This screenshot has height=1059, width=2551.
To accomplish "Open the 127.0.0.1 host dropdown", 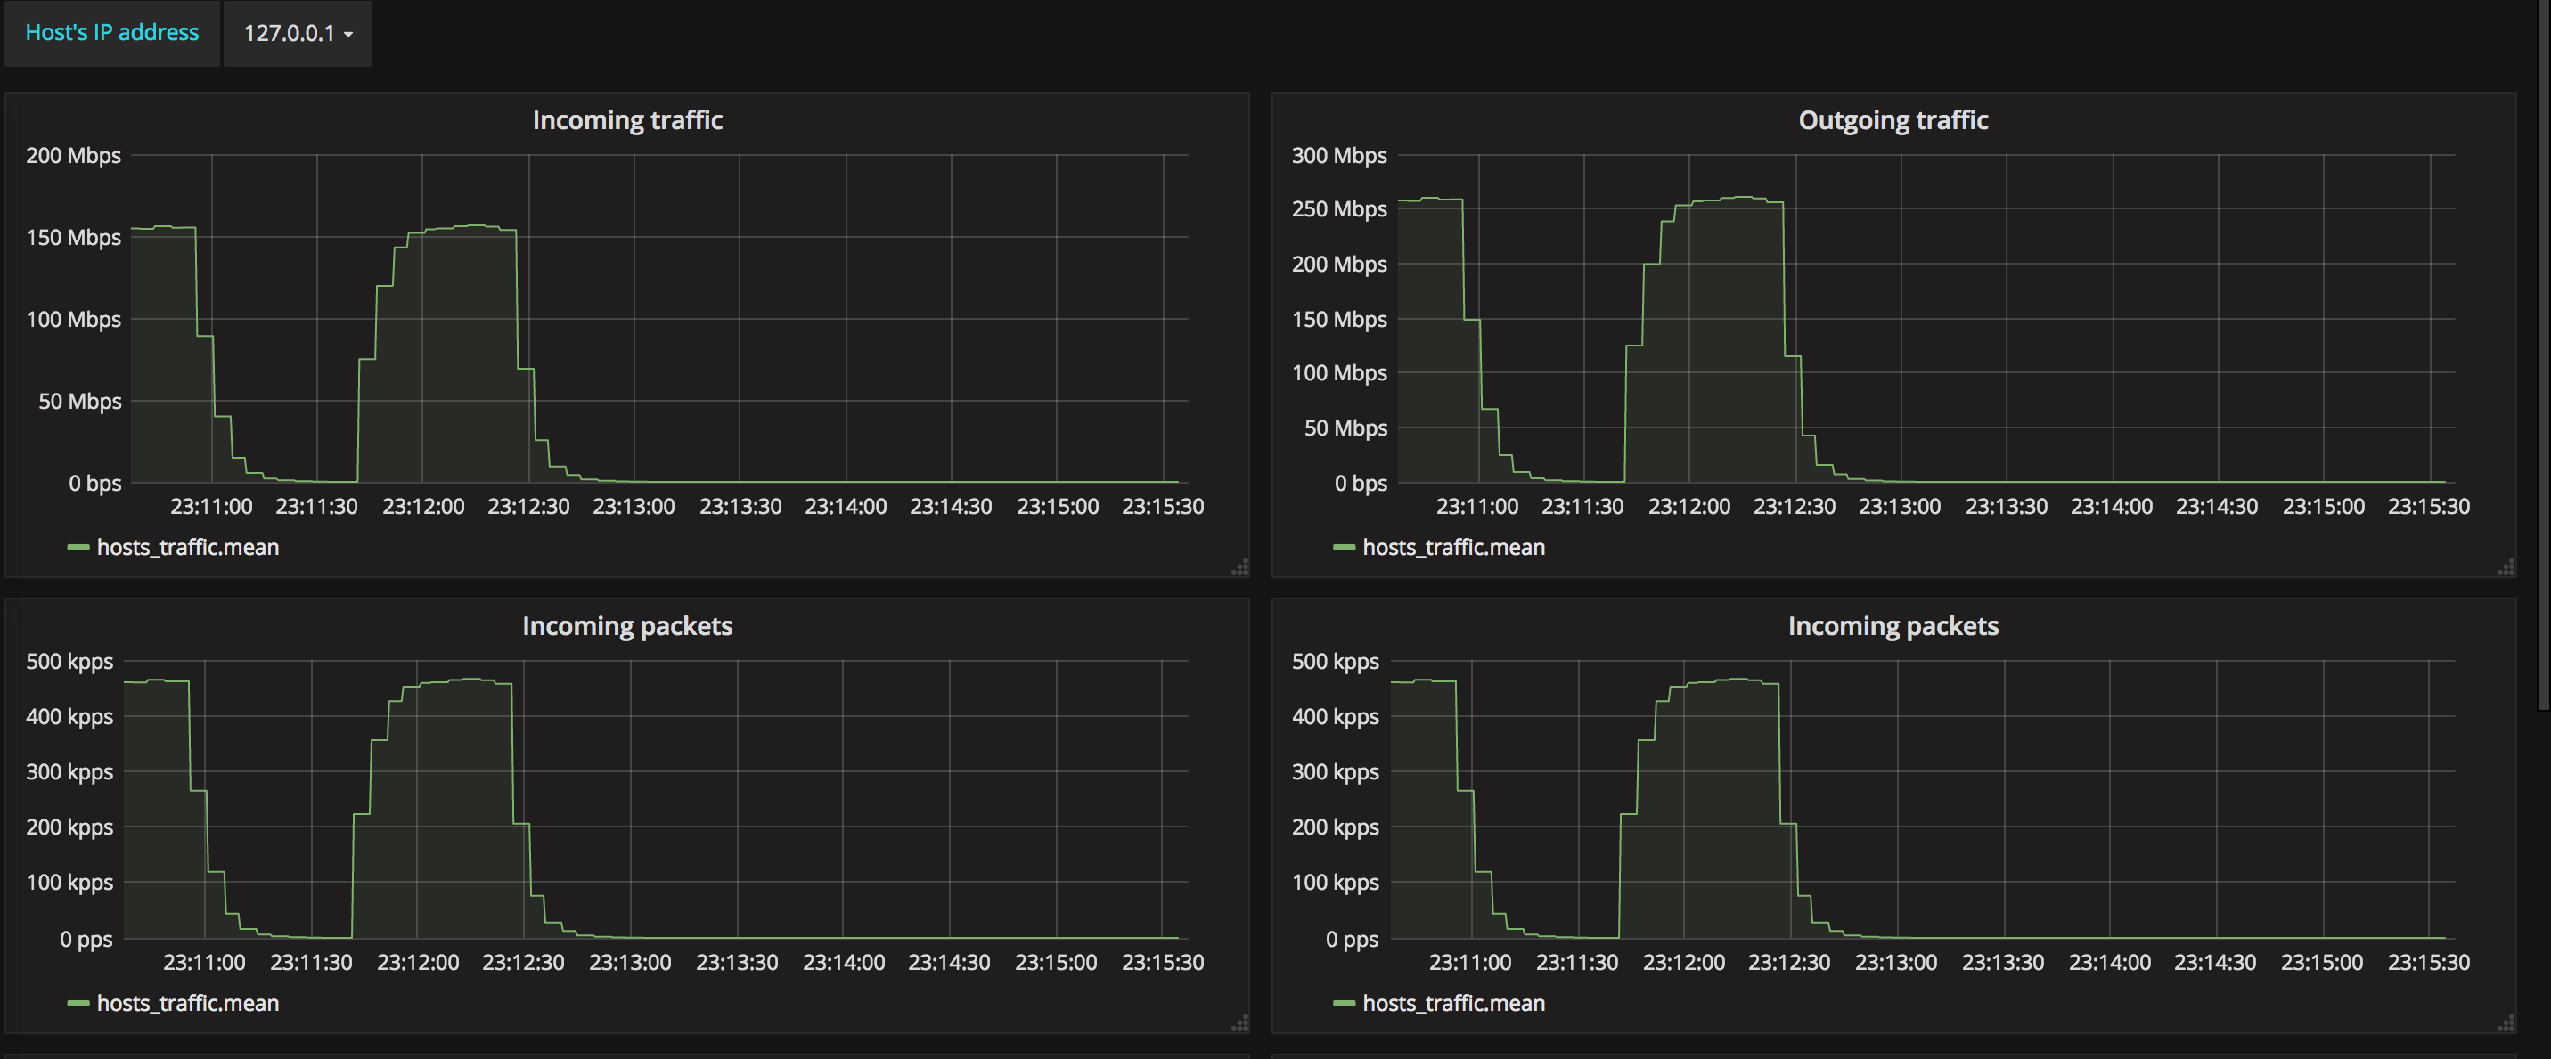I will (297, 34).
